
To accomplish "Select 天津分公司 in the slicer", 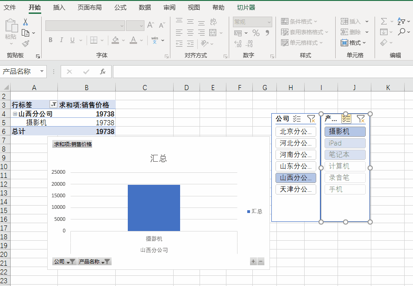I will (x=295, y=189).
